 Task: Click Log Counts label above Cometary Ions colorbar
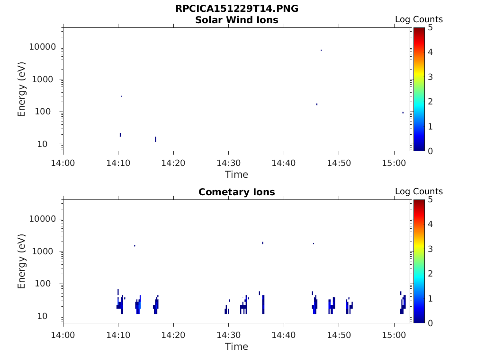[x=419, y=191]
